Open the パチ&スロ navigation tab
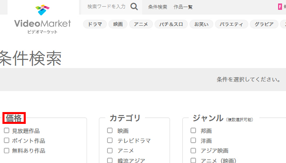The image size is (286, 163). pyautogui.click(x=172, y=24)
